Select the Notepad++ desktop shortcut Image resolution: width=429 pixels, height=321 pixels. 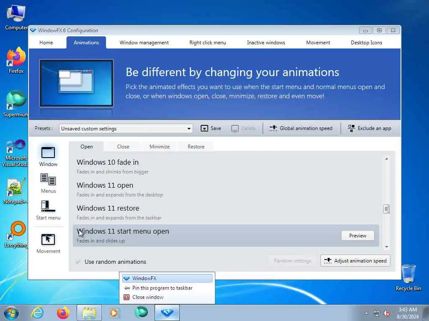click(x=16, y=191)
